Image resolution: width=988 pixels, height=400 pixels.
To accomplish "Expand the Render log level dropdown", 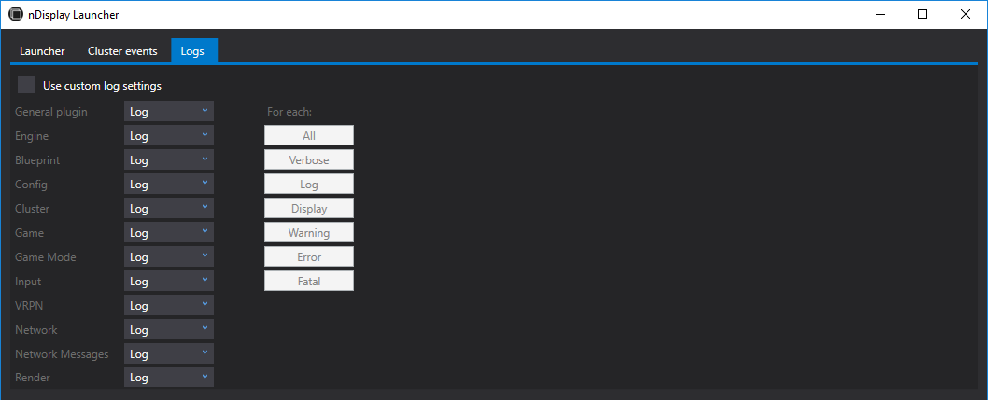I will pos(169,378).
